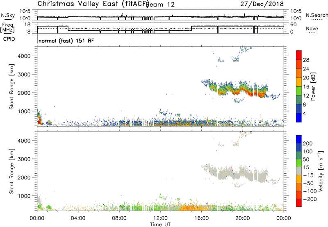Click the '50' tick on Velocity colorbar
Viewport: 328px width, 227px height.
tap(306, 159)
